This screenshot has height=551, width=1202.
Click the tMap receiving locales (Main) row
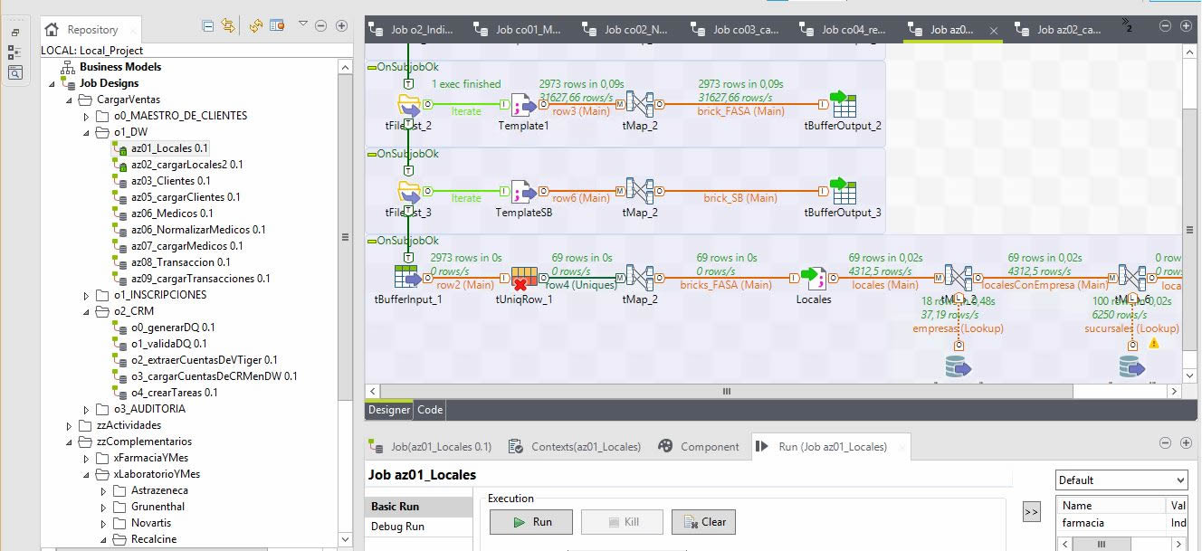(959, 280)
